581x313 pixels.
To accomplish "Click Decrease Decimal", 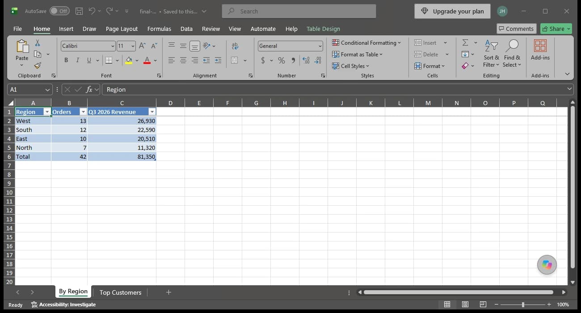I will (x=318, y=60).
